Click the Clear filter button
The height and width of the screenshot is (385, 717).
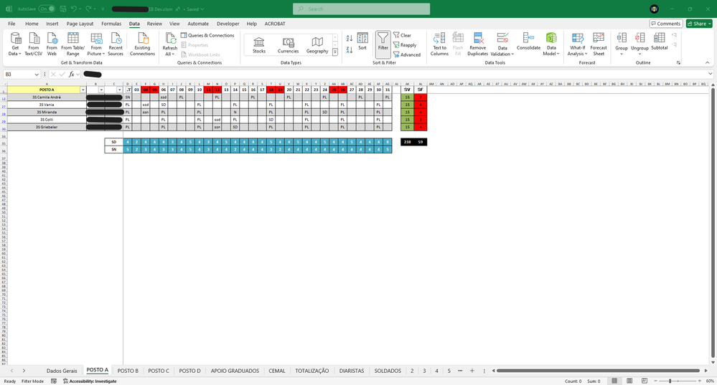[403, 35]
